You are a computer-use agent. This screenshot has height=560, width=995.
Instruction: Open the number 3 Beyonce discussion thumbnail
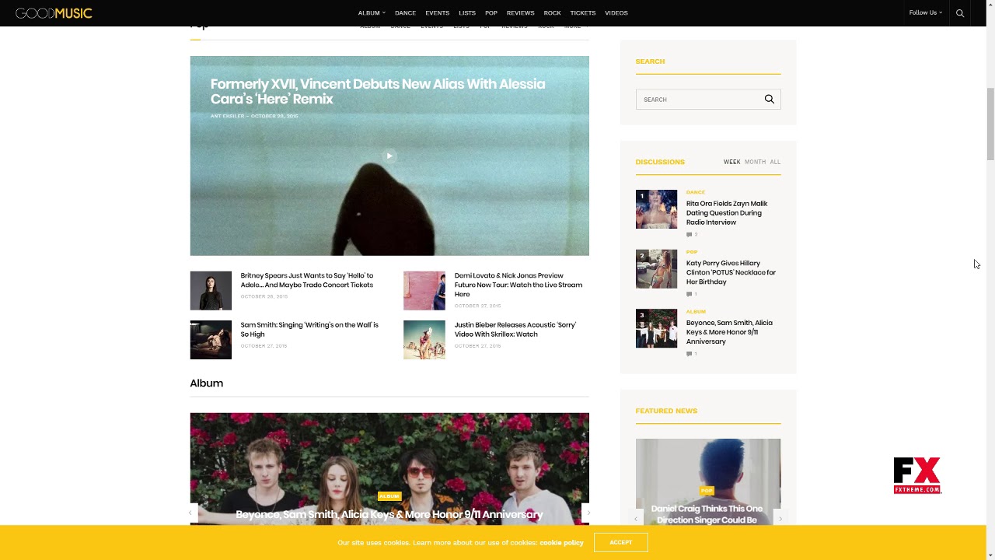click(656, 328)
